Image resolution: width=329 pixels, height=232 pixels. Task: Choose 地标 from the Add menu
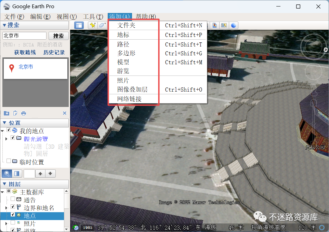157,35
